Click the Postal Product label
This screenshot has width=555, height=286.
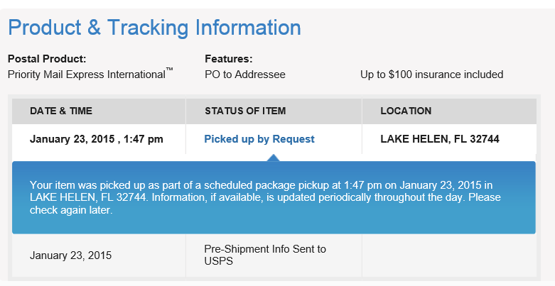(47, 59)
